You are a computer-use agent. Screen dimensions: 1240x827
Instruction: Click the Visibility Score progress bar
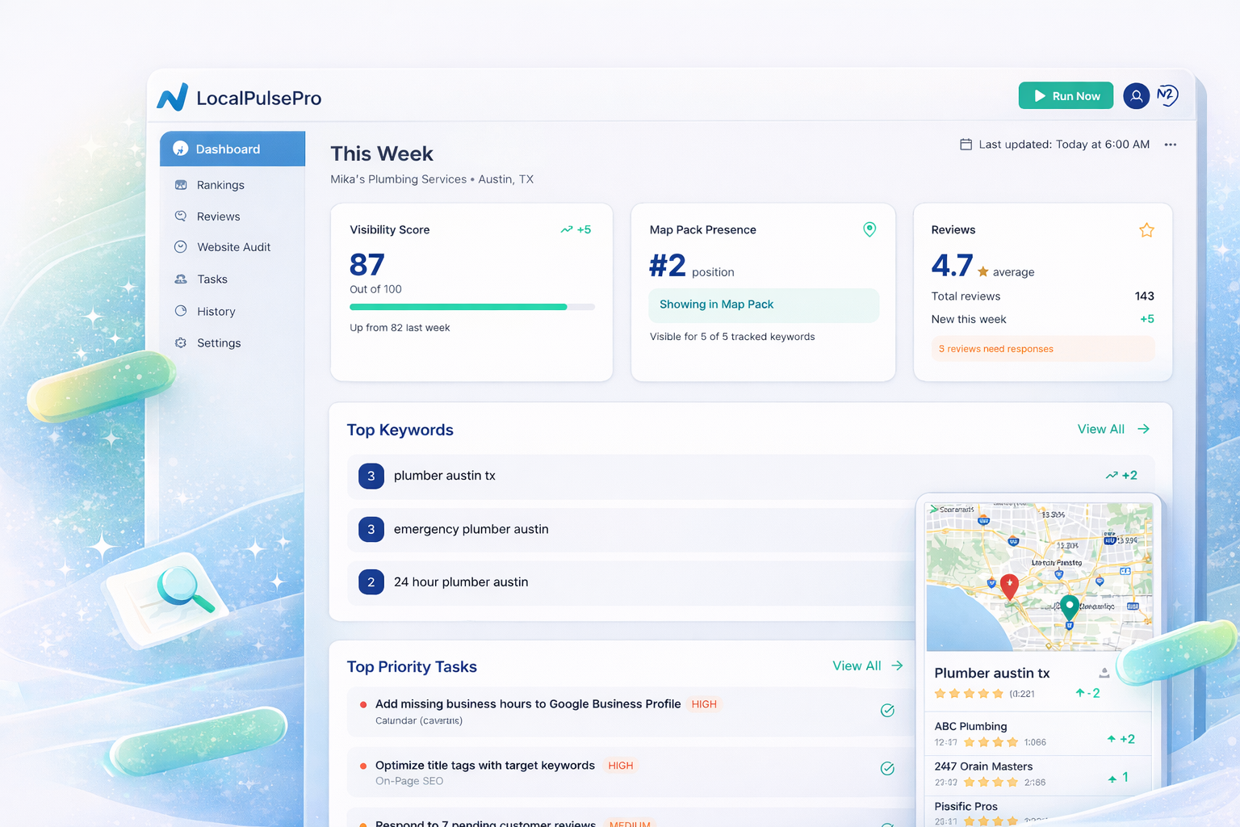click(x=471, y=307)
